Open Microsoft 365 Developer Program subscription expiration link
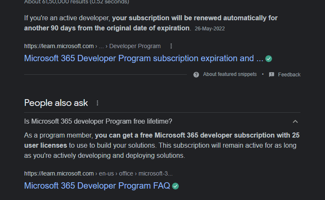 (x=143, y=58)
